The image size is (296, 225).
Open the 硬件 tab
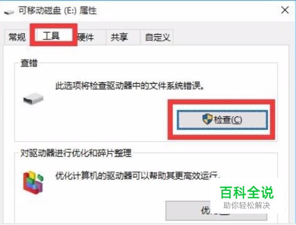click(x=86, y=37)
